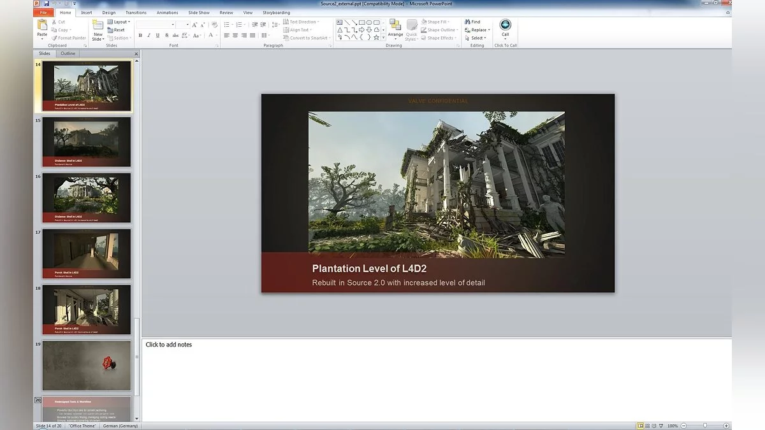Toggle Italic formatting
Screen dimensions: 765x430
pos(149,36)
